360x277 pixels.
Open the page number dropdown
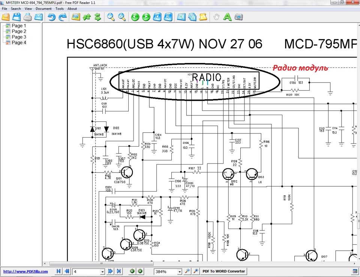click(x=102, y=271)
